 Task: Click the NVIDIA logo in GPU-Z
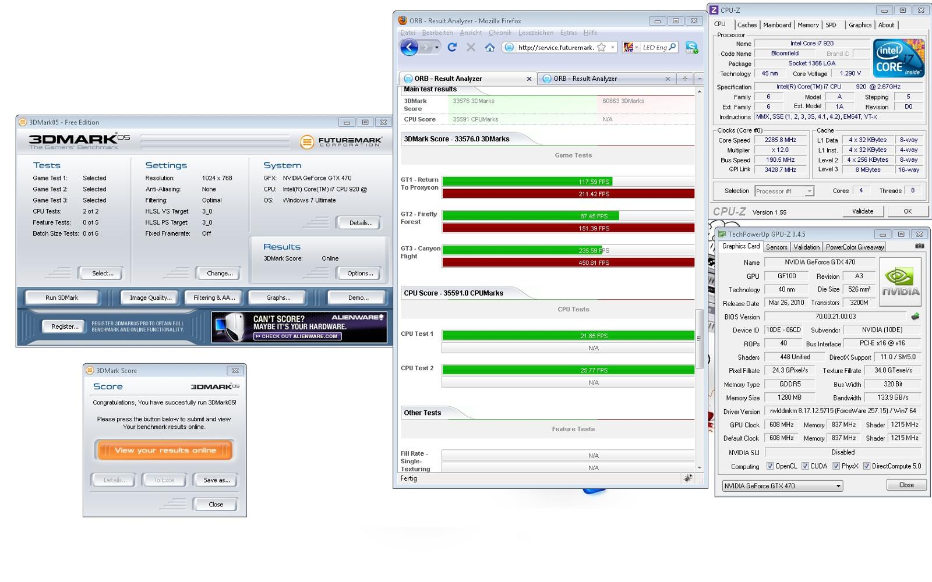pos(901,282)
